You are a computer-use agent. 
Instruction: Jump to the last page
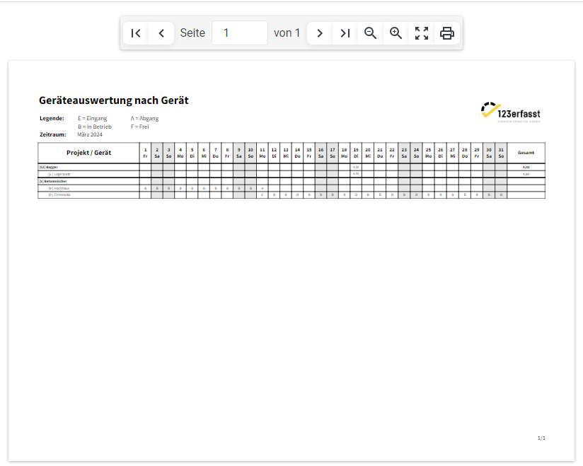pos(345,33)
